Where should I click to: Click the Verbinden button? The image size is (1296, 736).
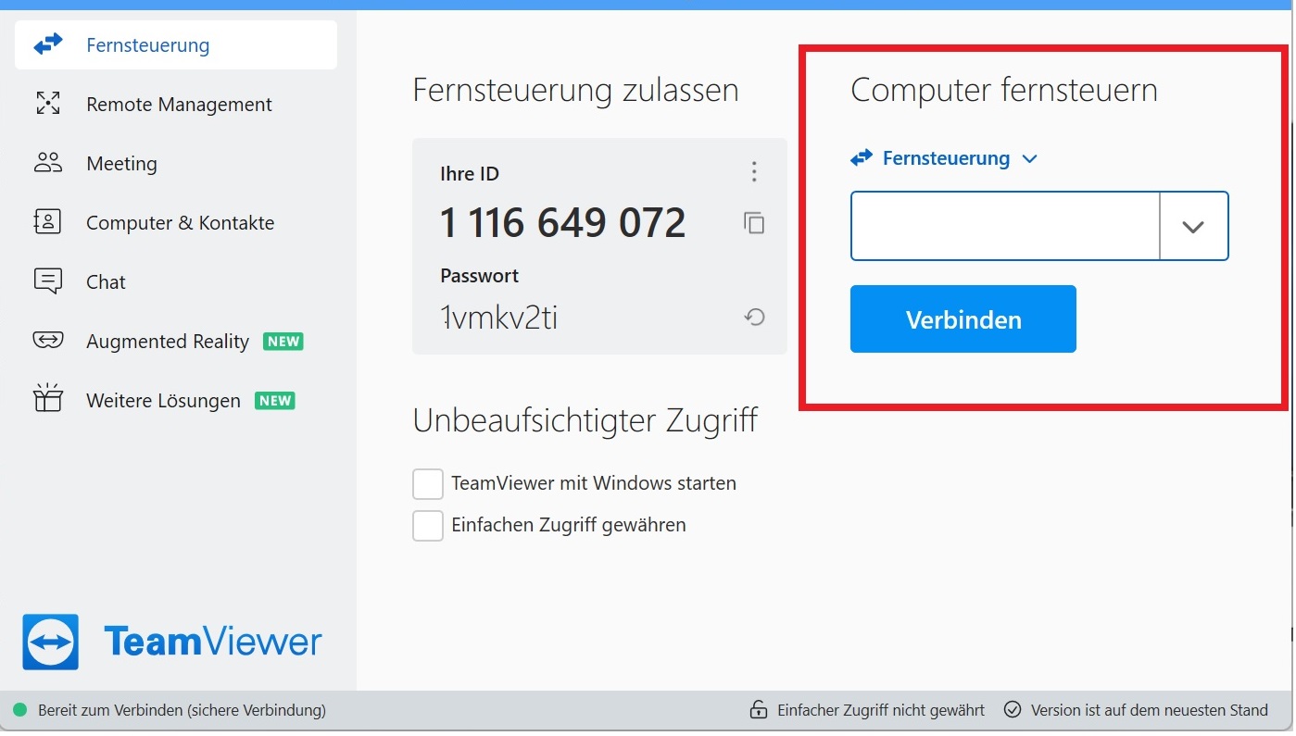tap(963, 319)
